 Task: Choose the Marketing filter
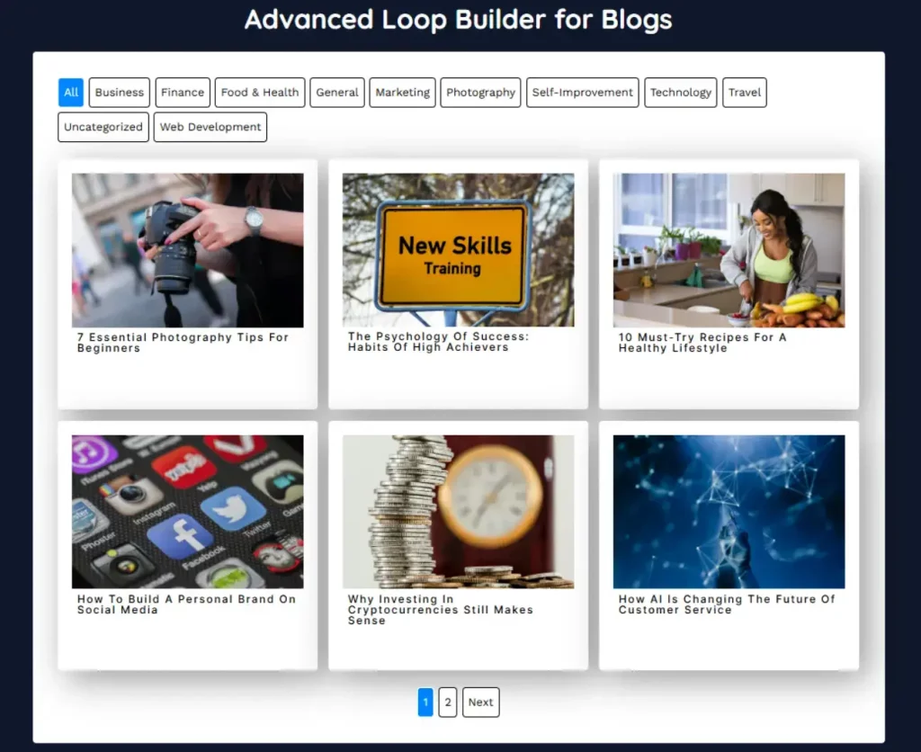(402, 93)
